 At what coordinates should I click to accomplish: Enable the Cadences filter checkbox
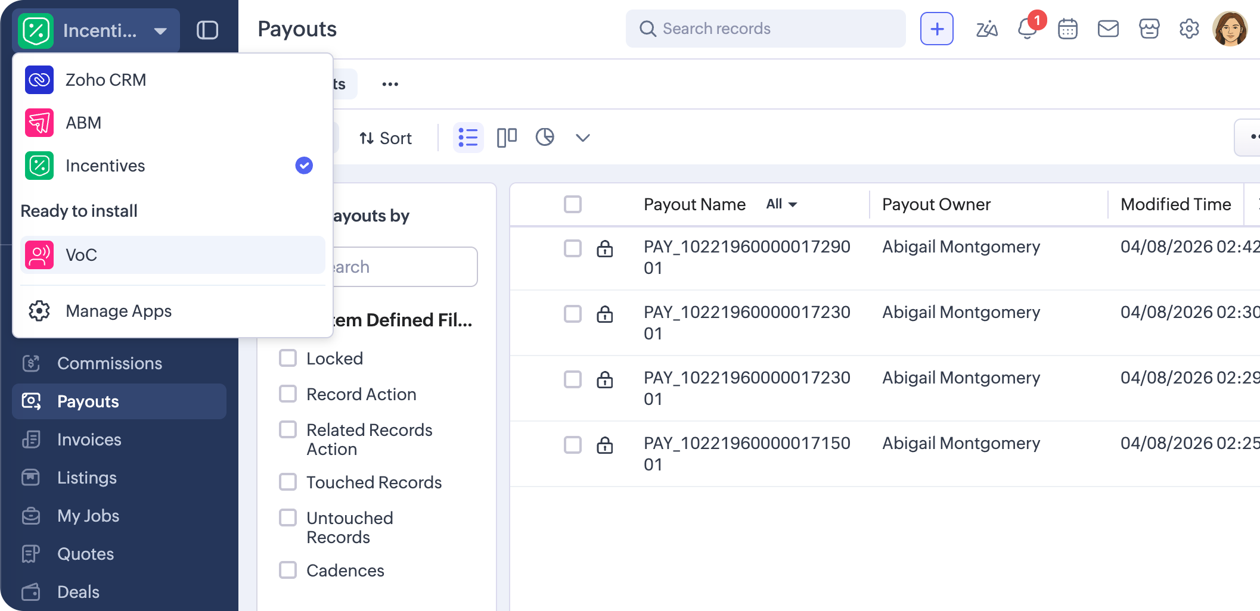click(288, 570)
